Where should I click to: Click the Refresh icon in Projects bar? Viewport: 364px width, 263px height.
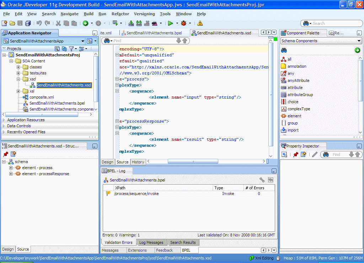(64, 49)
